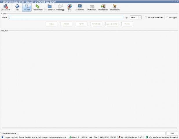Click the Ferma button

(81, 24)
